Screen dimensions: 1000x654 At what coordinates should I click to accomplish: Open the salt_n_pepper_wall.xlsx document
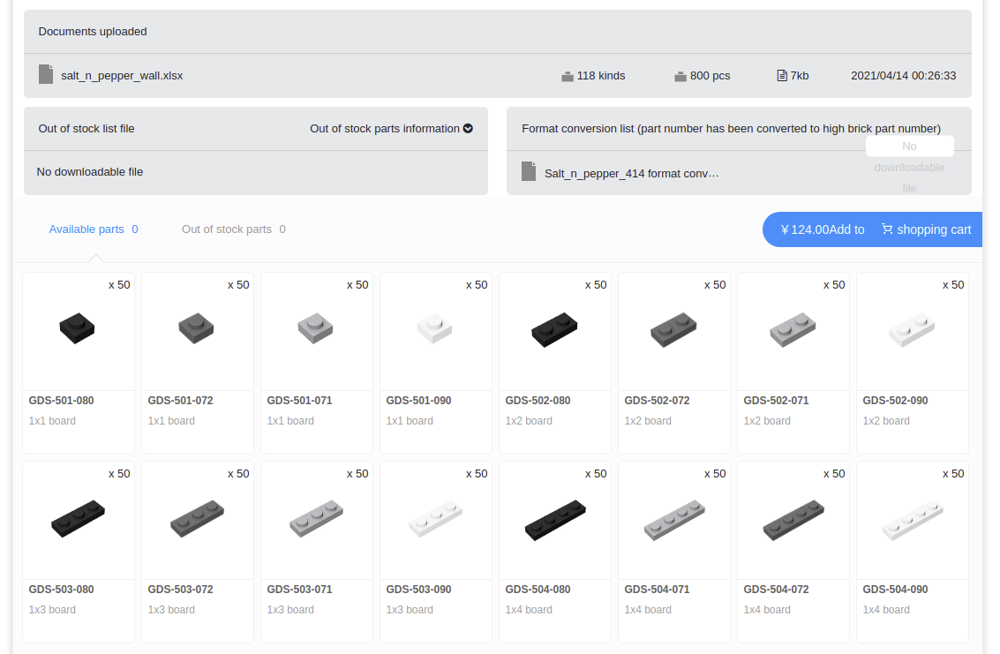(122, 76)
